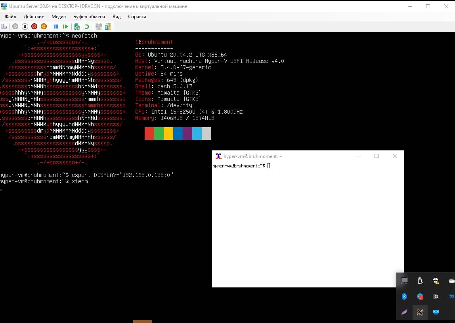Screen dimensions: 455x323
Task: Maximize the xterm window
Action: [377, 156]
